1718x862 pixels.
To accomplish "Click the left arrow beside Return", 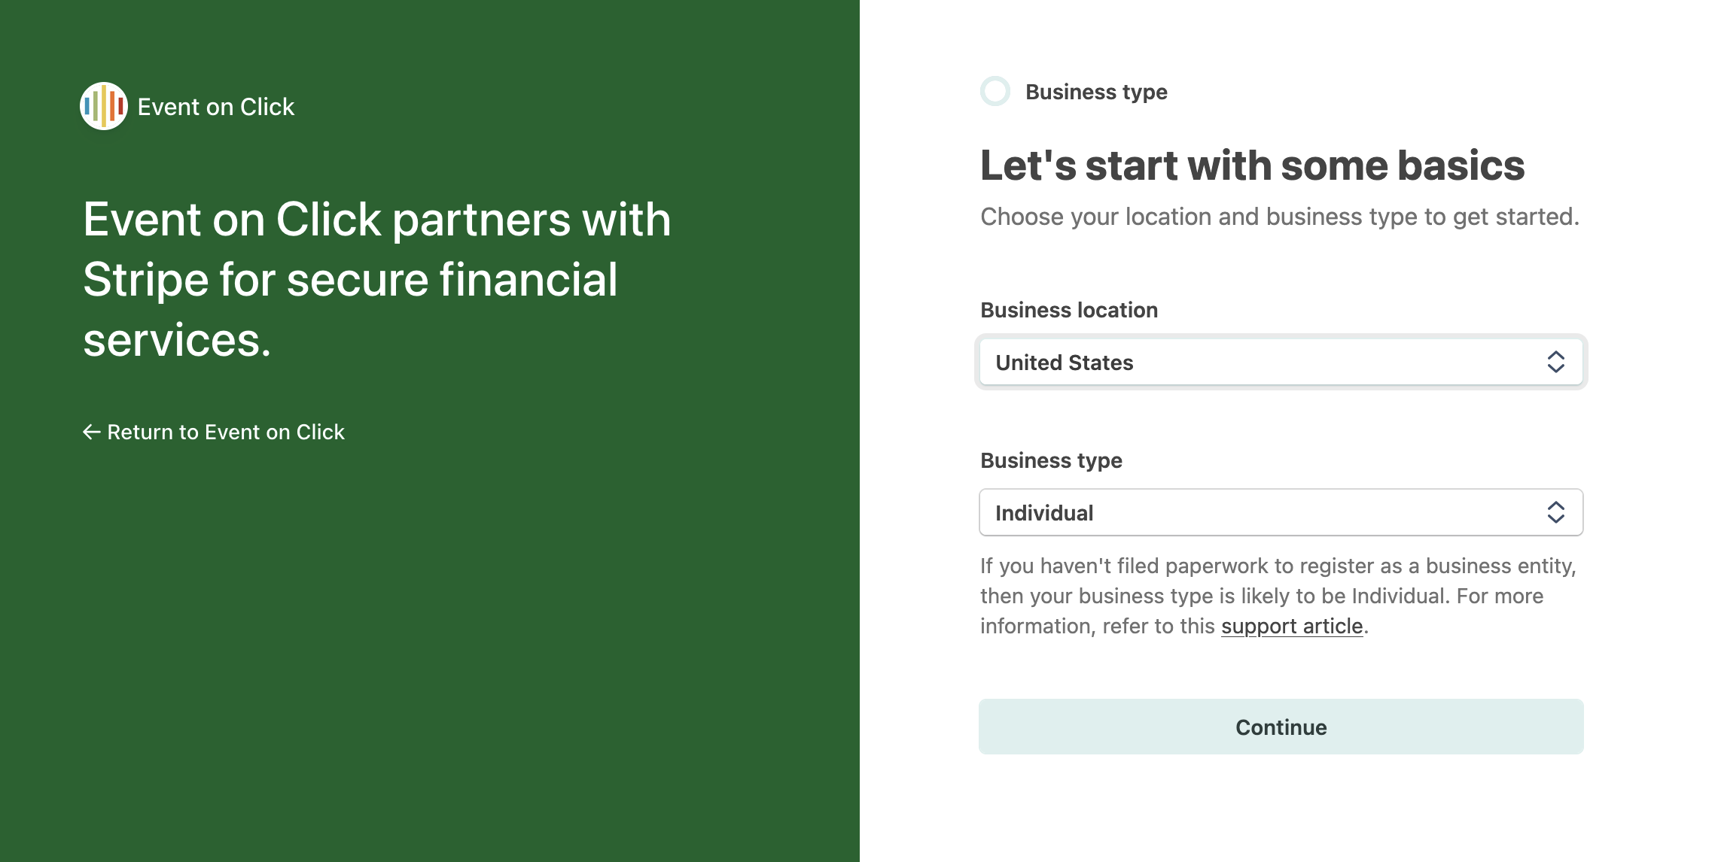I will [x=91, y=432].
